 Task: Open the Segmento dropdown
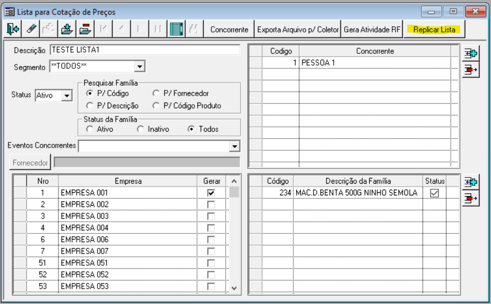[x=140, y=66]
